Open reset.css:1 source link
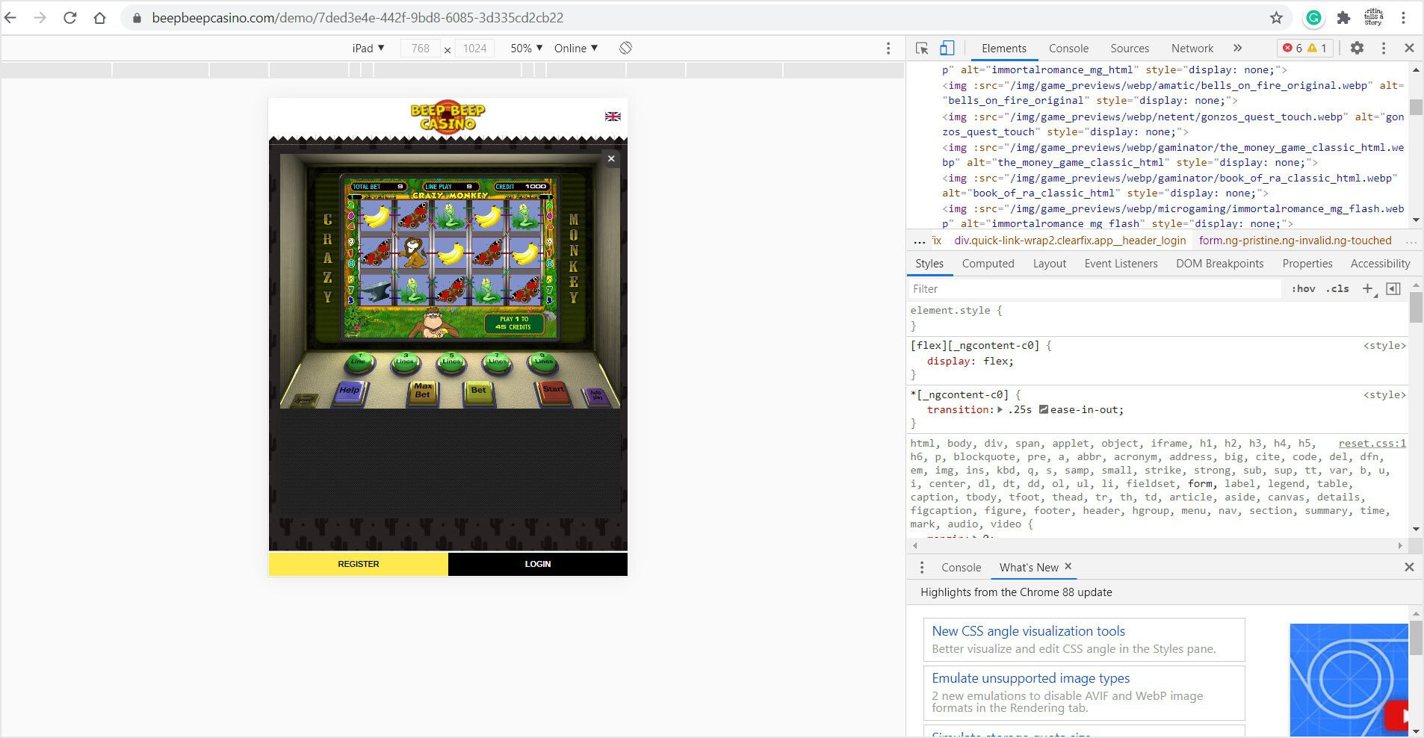Viewport: 1424px width, 738px height. click(x=1372, y=443)
